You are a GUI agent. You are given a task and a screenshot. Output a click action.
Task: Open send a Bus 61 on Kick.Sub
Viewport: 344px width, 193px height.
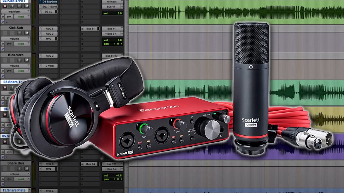90,28
